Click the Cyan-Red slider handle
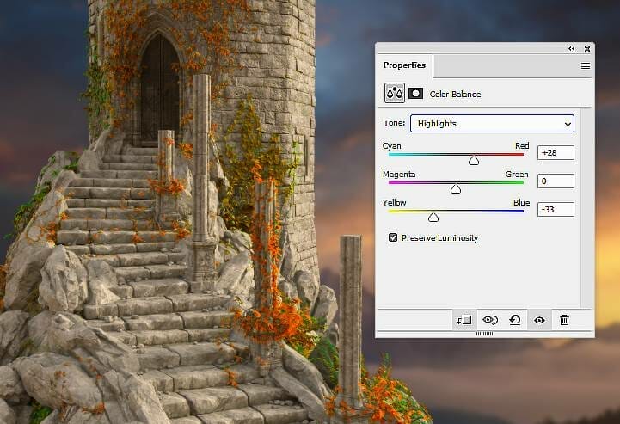Image resolution: width=620 pixels, height=424 pixels. click(474, 160)
